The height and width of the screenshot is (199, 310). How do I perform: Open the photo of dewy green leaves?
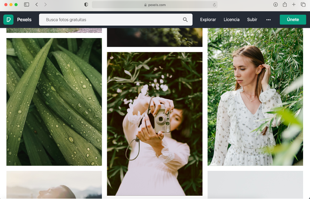point(54,102)
